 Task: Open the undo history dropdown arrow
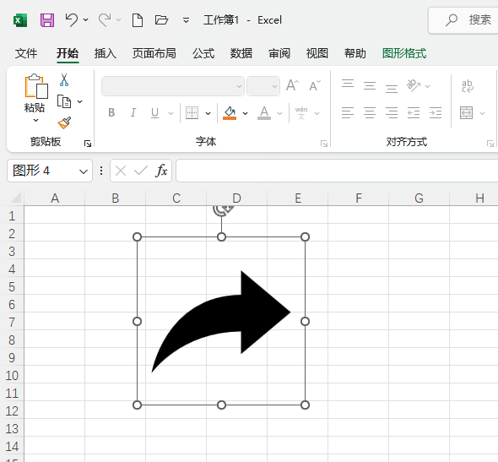point(86,20)
